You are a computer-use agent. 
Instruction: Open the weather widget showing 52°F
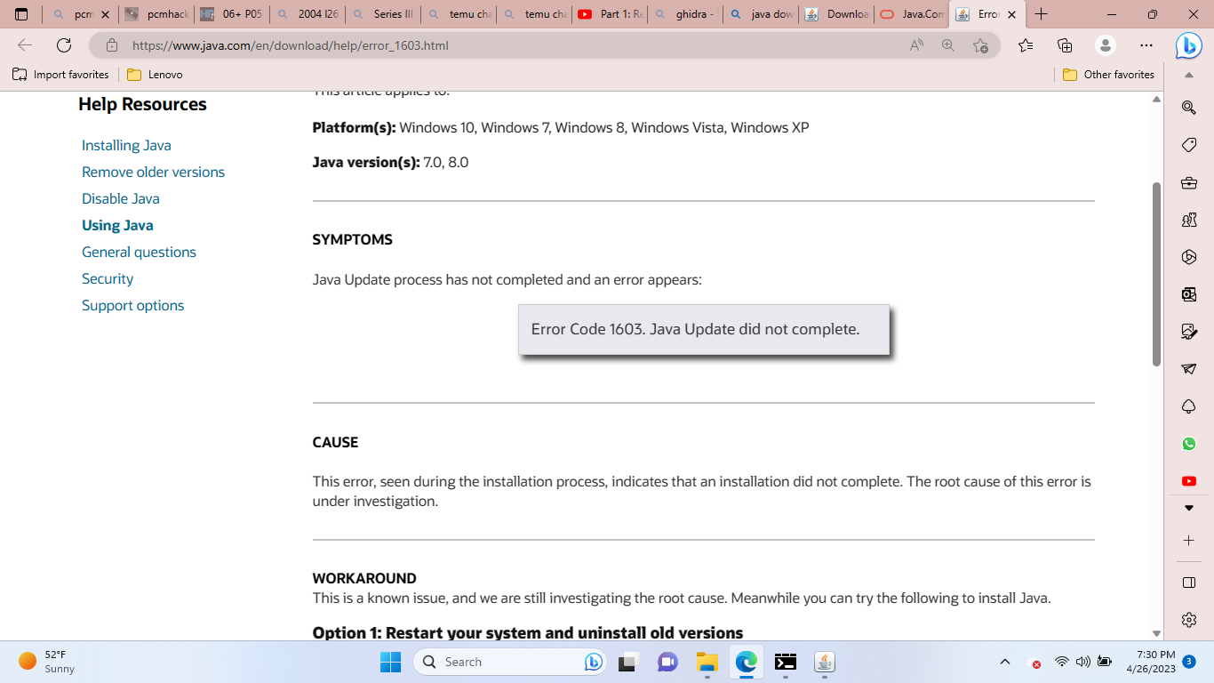(x=48, y=662)
